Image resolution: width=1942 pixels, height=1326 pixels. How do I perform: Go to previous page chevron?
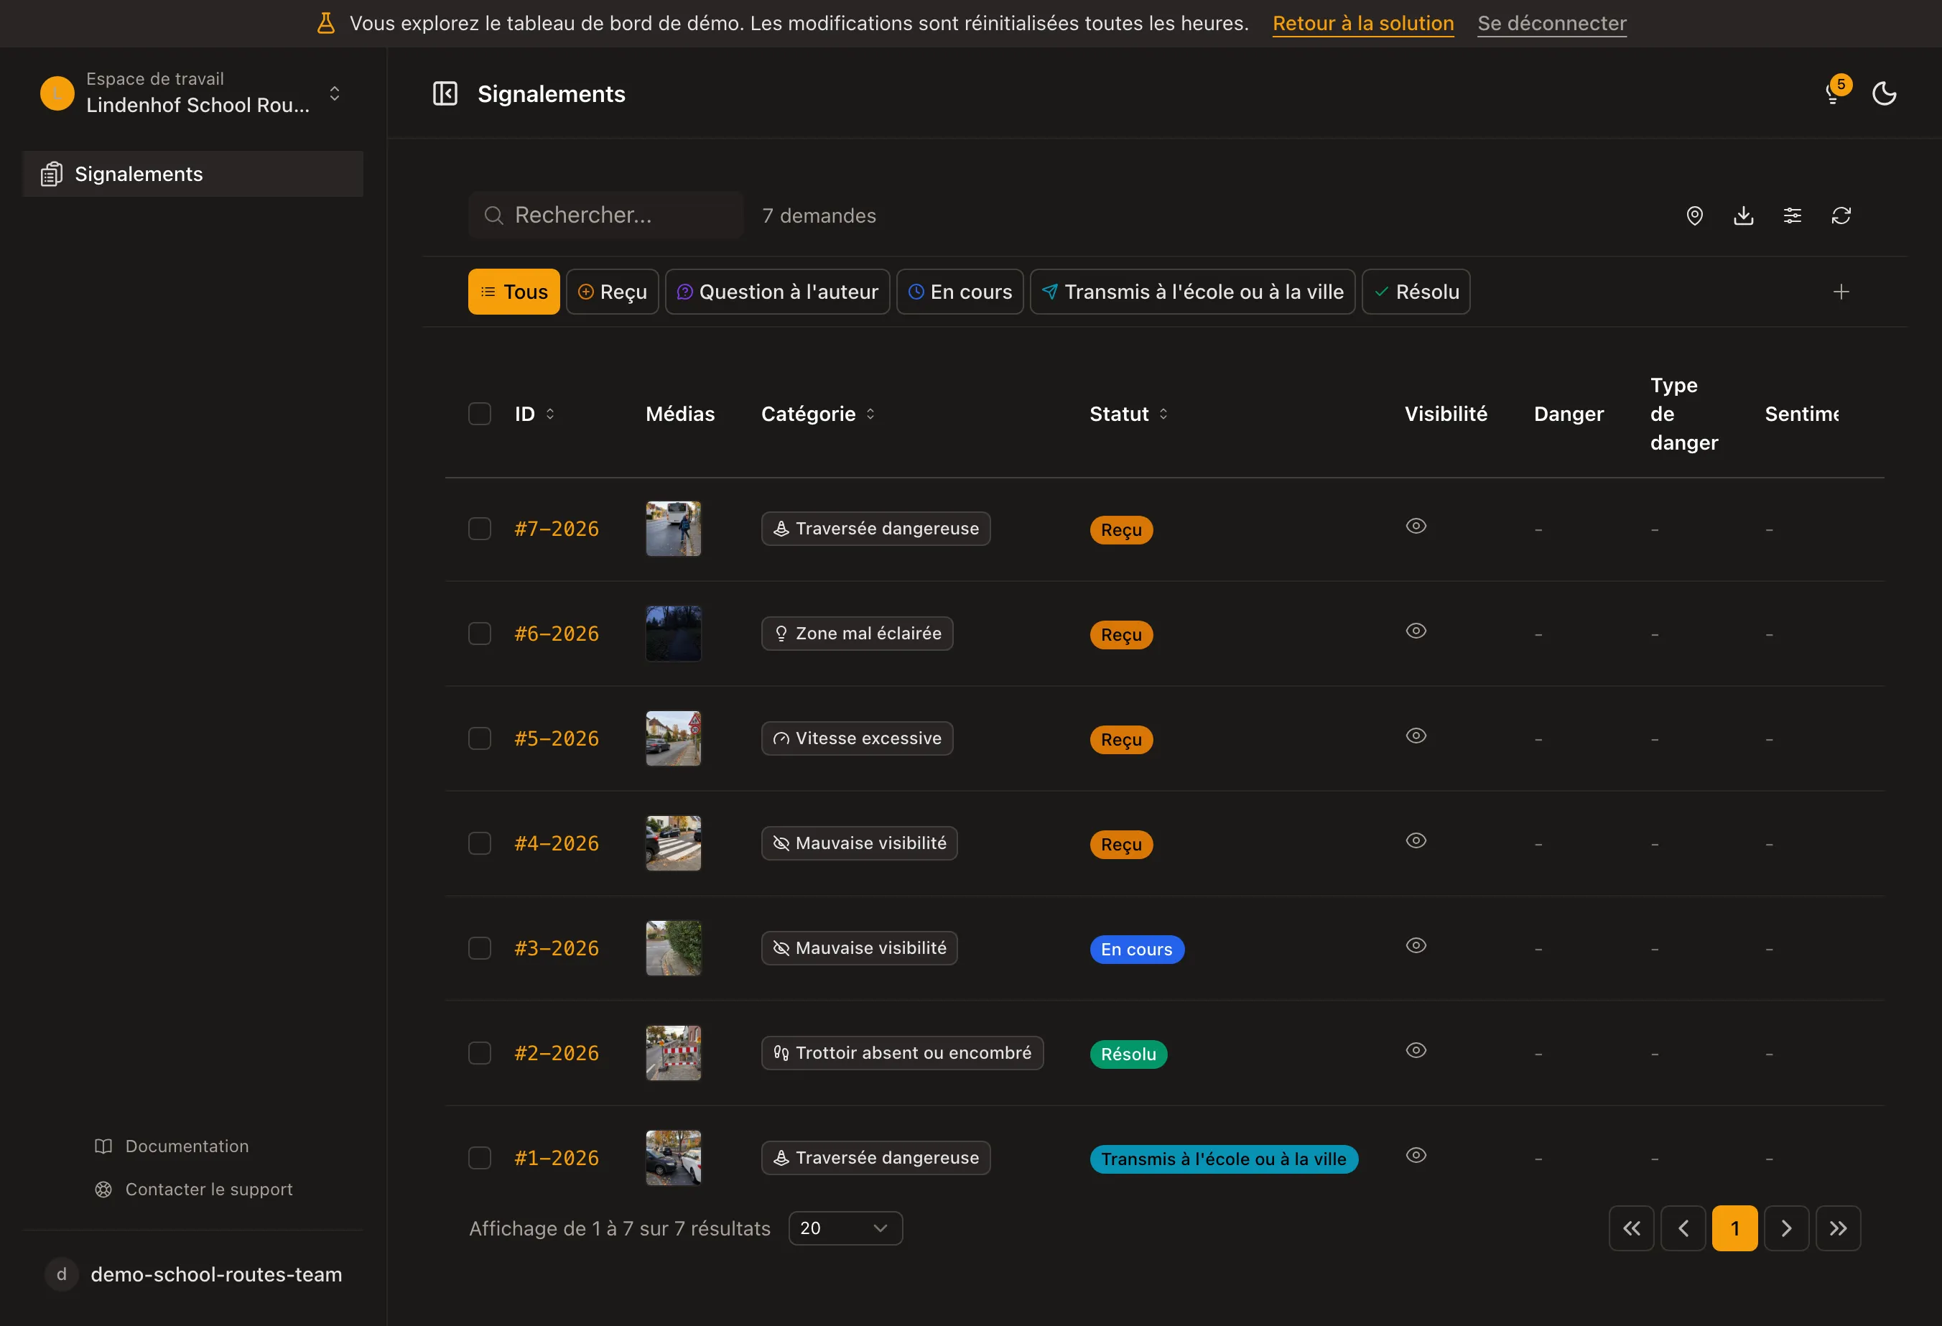1683,1228
